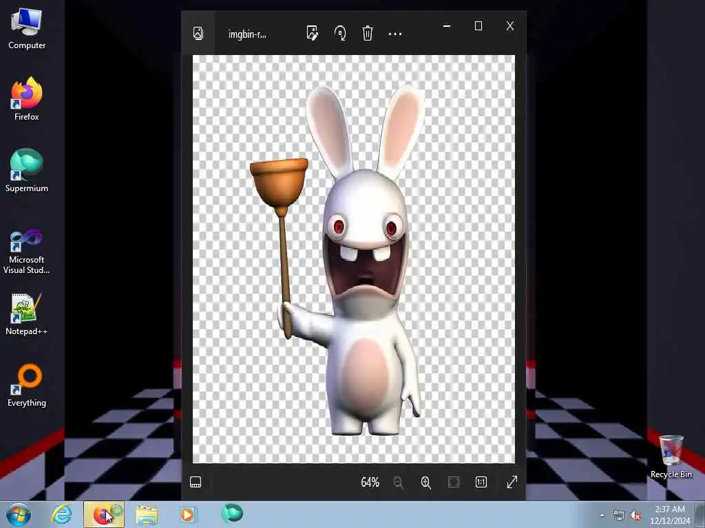Screen dimensions: 705x528
Task: Click the 64% zoom level value
Action: coord(370,482)
